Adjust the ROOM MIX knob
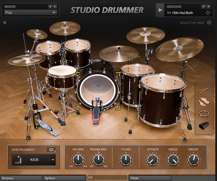This screenshot has width=217, height=181. click(x=98, y=160)
